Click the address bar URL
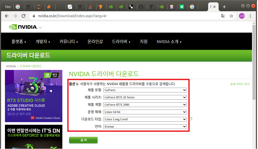This screenshot has height=149, width=258. pyautogui.click(x=73, y=16)
